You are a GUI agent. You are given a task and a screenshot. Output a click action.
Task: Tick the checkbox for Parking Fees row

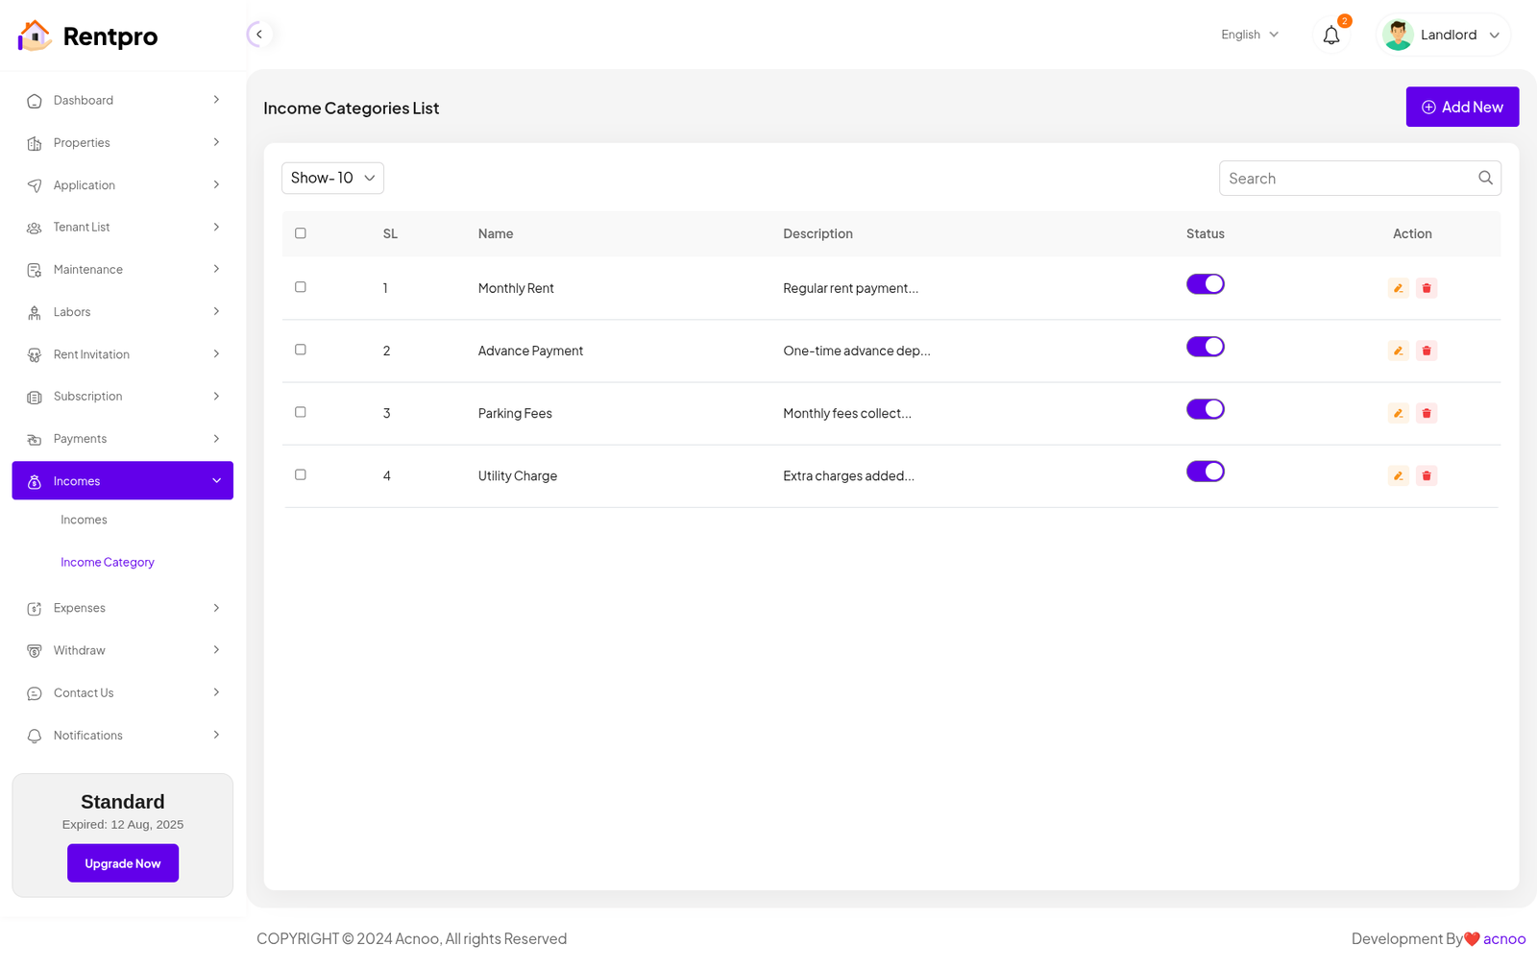point(301,412)
